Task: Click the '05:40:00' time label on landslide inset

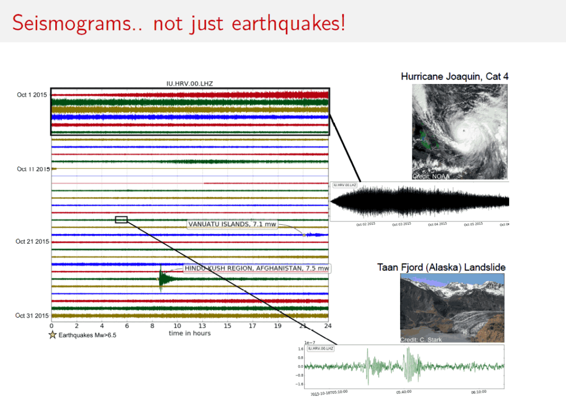Action: coord(403,392)
